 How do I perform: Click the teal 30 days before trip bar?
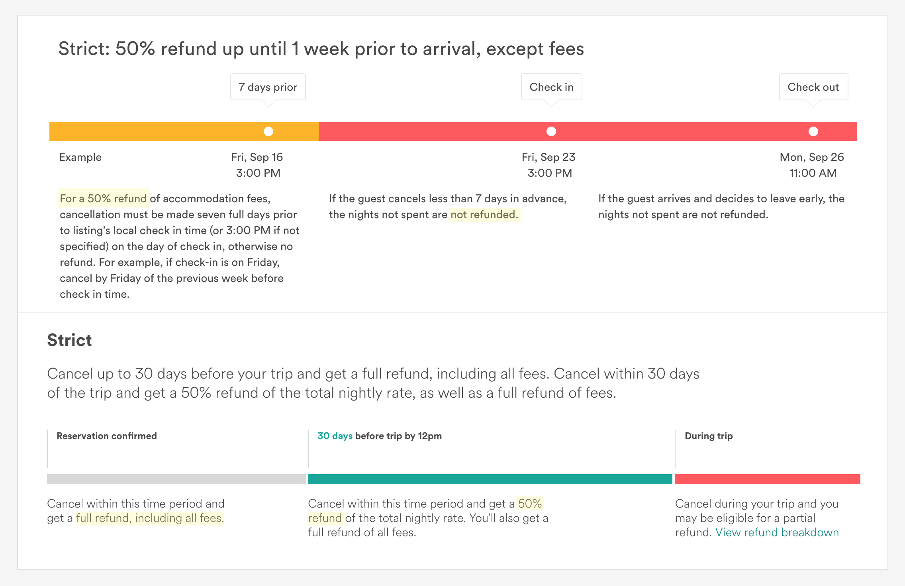click(490, 479)
